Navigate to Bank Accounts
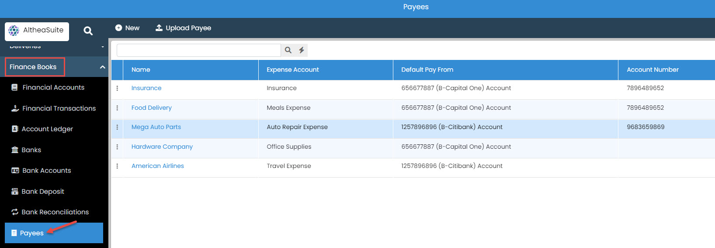715x248 pixels. 47,171
